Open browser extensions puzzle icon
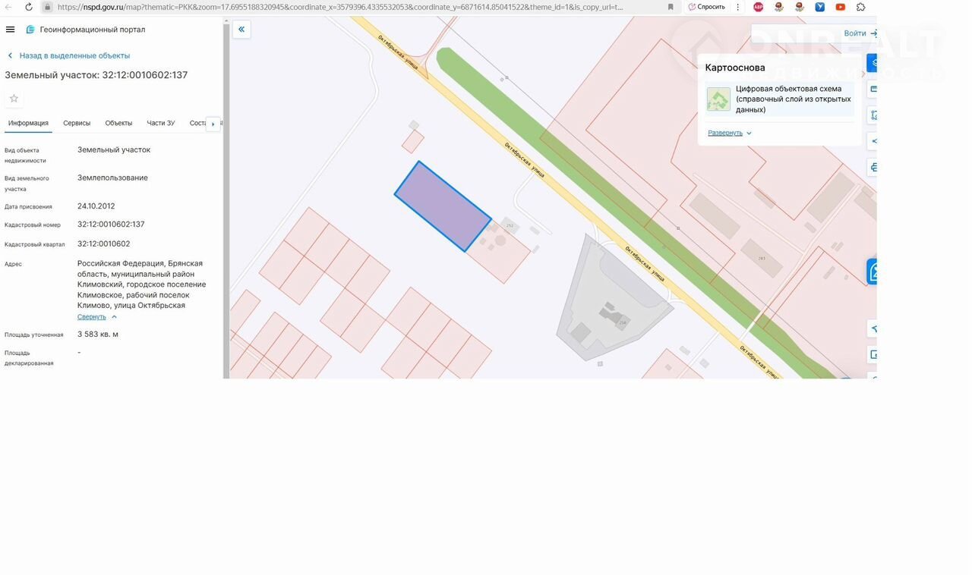Viewport: 972px width, 575px height. pos(860,7)
